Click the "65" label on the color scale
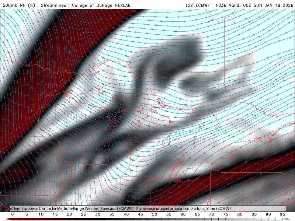Image resolution: width=295 pixels, height=221 pixels. pos(197,214)
